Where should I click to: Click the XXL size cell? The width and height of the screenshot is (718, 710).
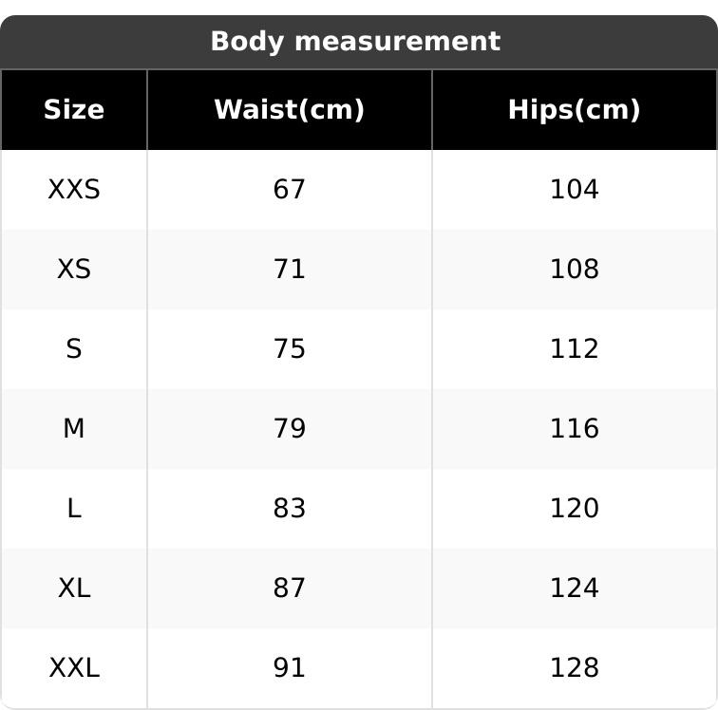tap(74, 668)
